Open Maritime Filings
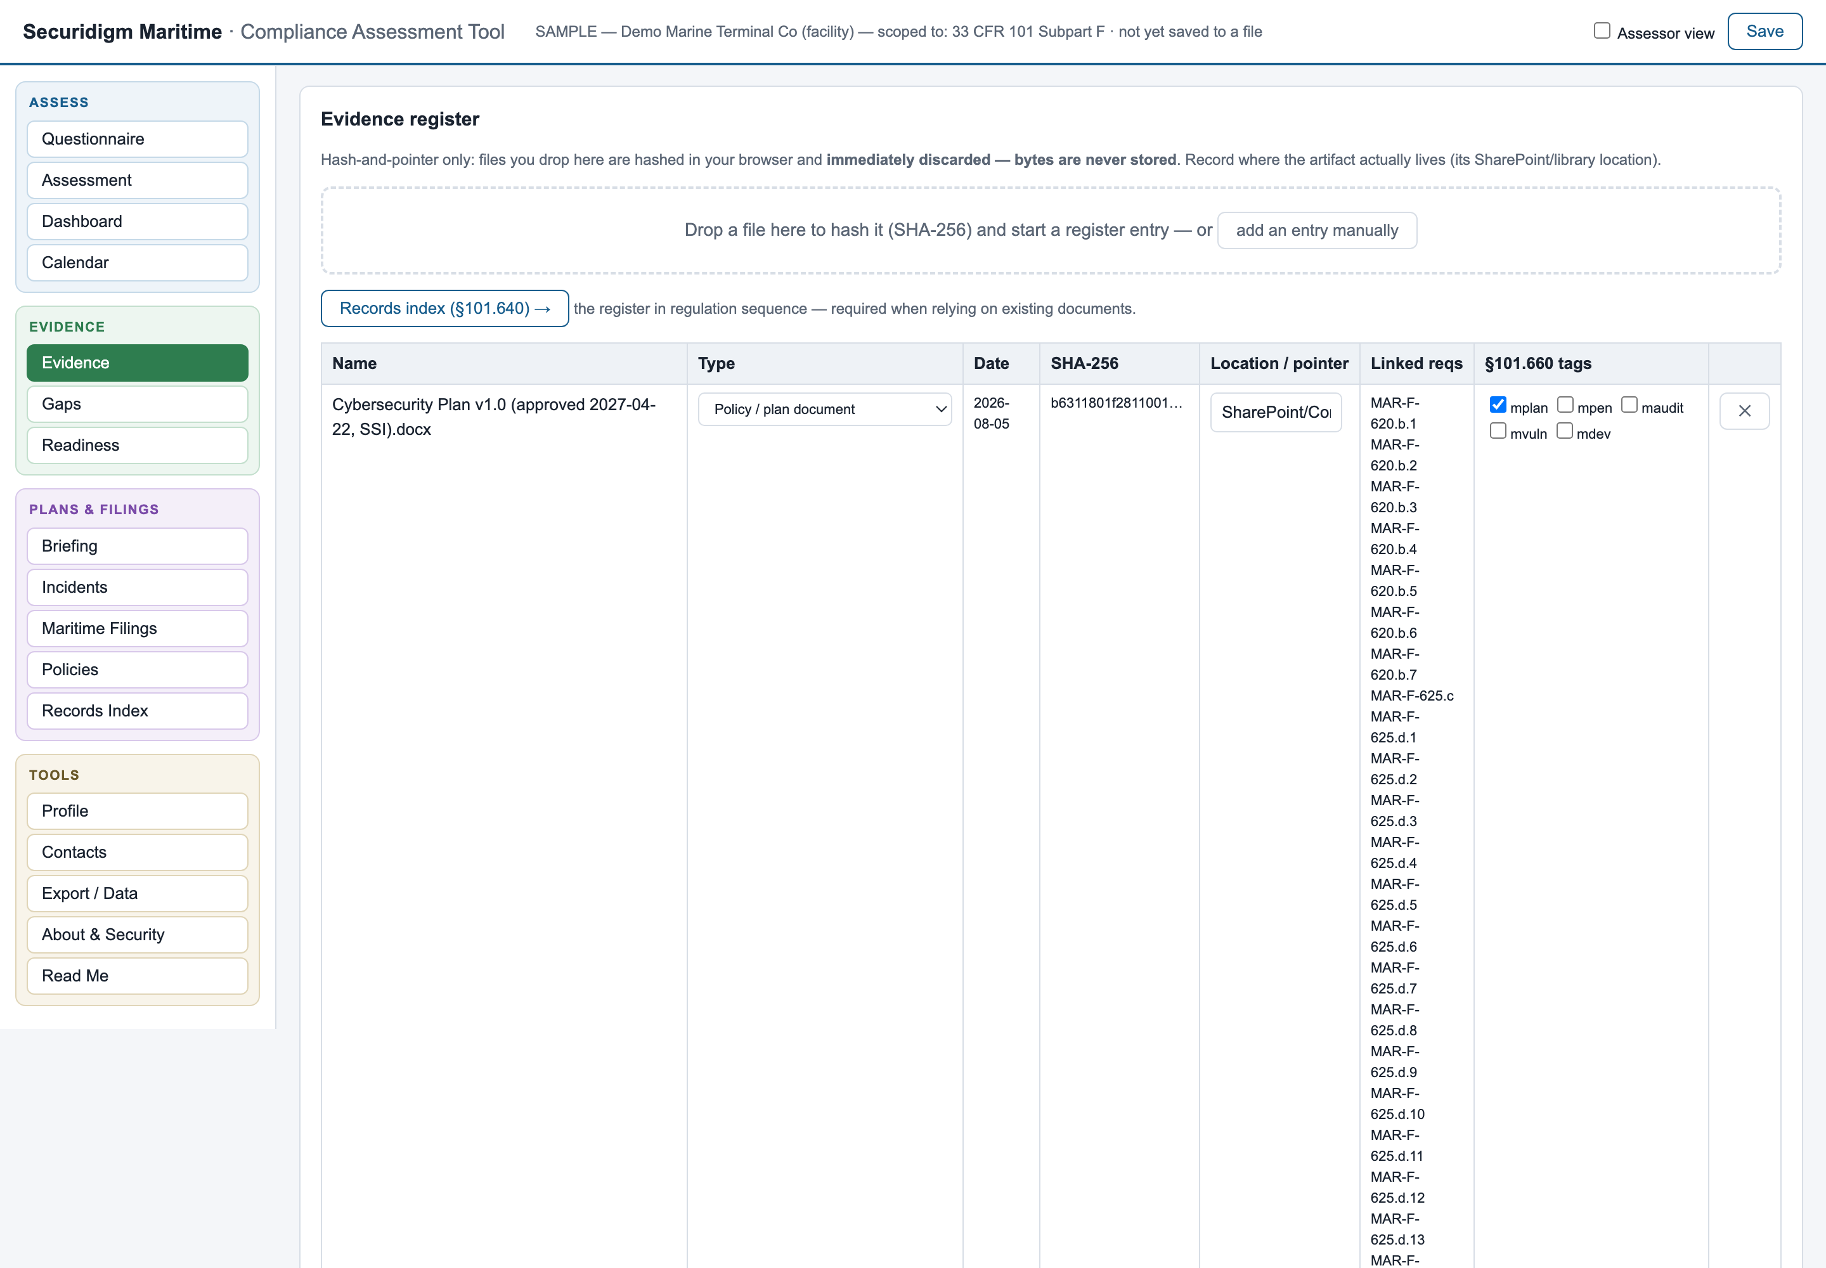The width and height of the screenshot is (1826, 1268). click(x=138, y=629)
